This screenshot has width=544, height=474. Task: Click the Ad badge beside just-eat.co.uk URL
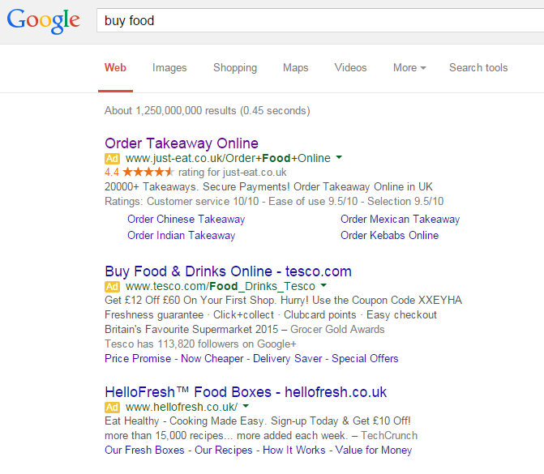[x=112, y=159]
